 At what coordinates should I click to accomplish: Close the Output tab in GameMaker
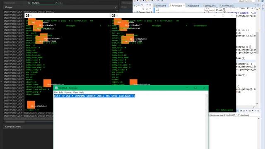56,3
